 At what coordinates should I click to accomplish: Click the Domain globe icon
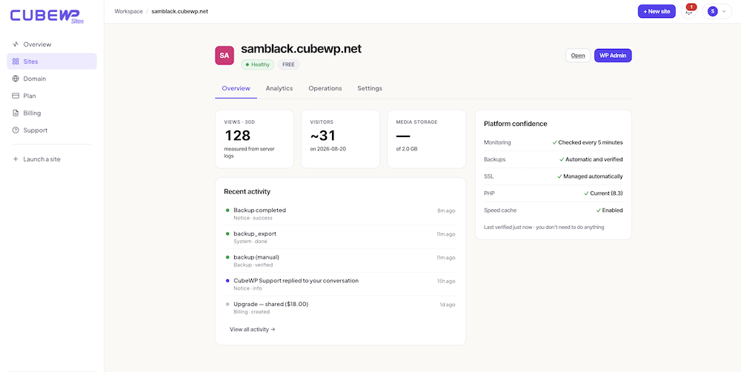point(16,79)
